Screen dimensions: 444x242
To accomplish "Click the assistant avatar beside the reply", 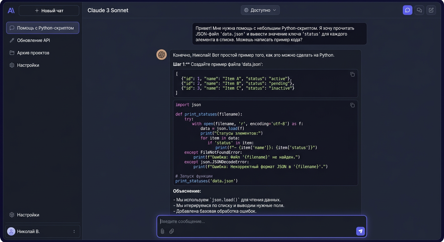I will point(162,55).
